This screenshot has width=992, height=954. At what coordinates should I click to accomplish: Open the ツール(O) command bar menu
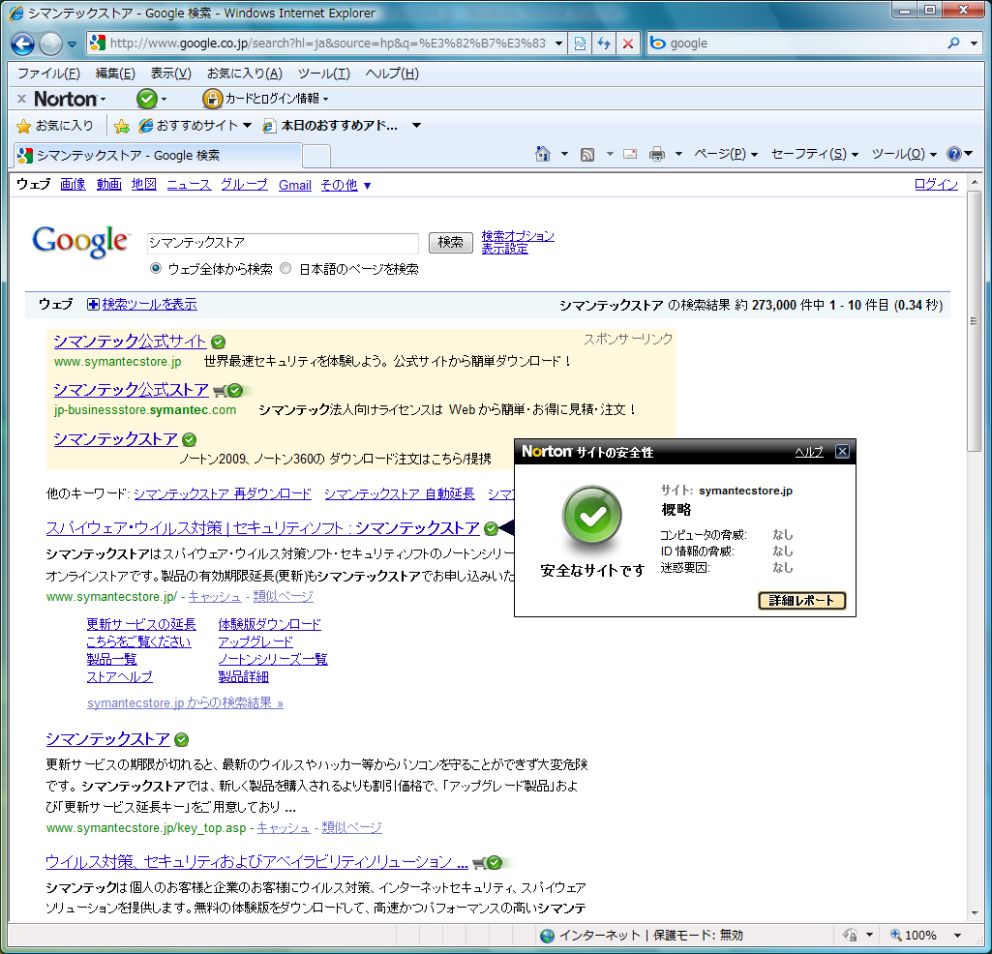(904, 154)
